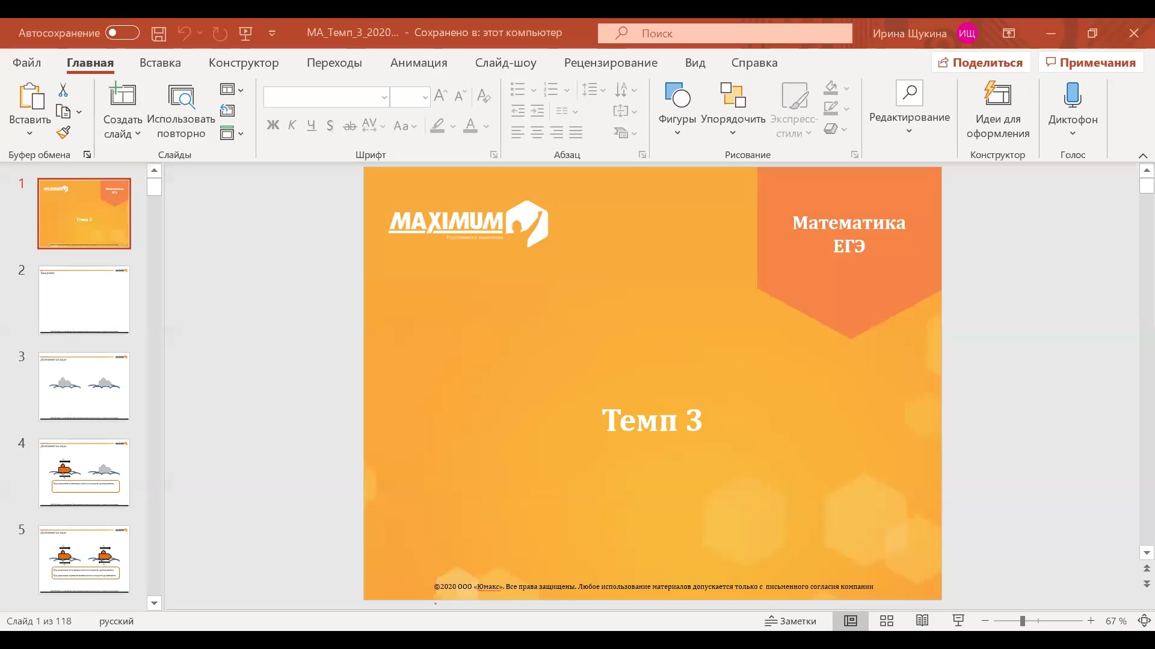
Task: Select slide 3 thumbnail
Action: point(84,386)
